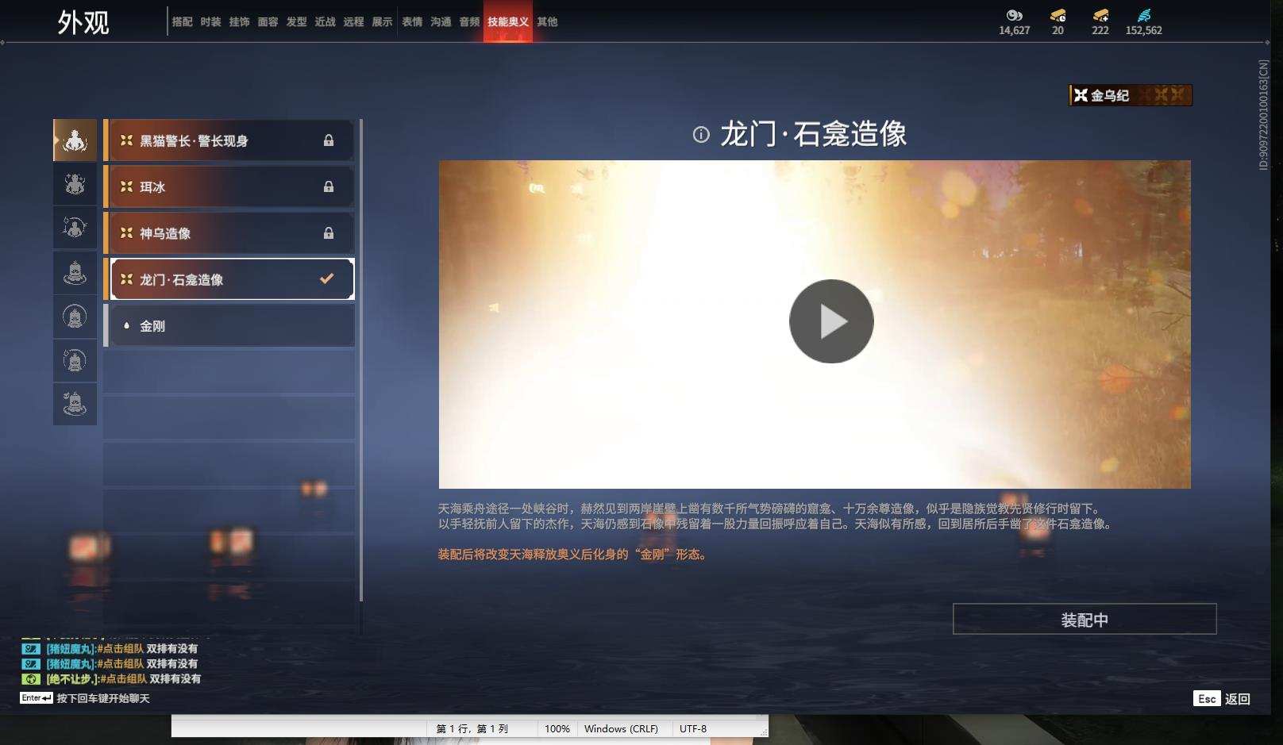This screenshot has height=745, width=1283.
Task: Select the sidebar figure icon with circular arrows
Action: click(75, 228)
